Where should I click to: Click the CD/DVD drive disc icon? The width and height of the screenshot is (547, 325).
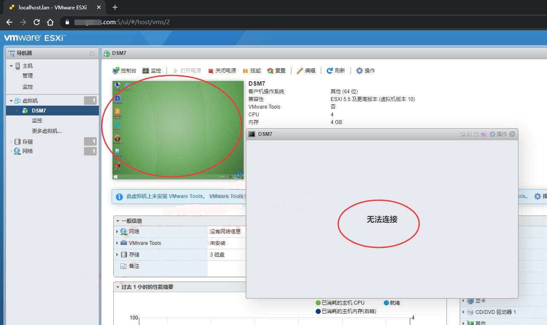(470, 312)
